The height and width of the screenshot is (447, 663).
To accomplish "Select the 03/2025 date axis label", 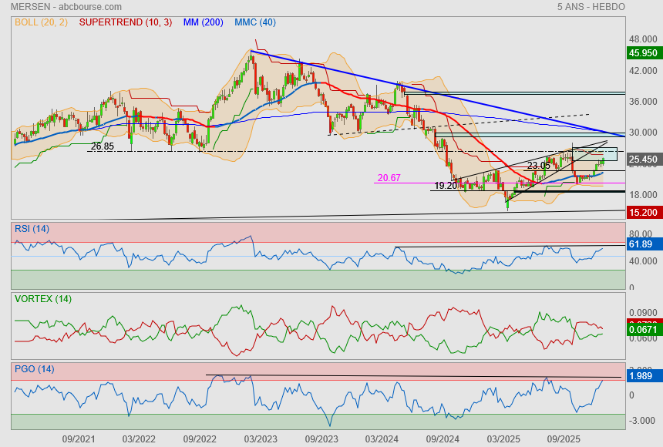I will pos(505,439).
